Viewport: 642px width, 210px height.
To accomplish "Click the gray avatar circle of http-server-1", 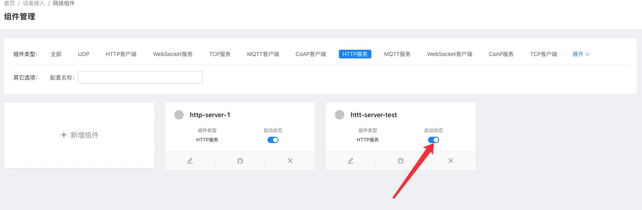I will click(x=179, y=115).
